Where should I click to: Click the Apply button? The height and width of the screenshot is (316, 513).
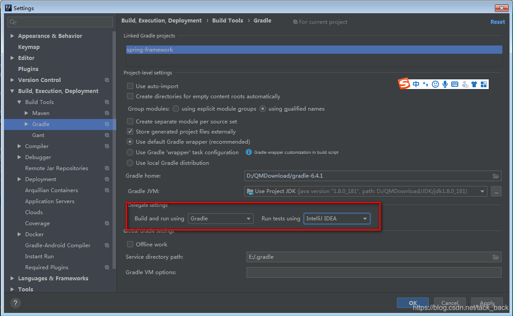[487, 303]
